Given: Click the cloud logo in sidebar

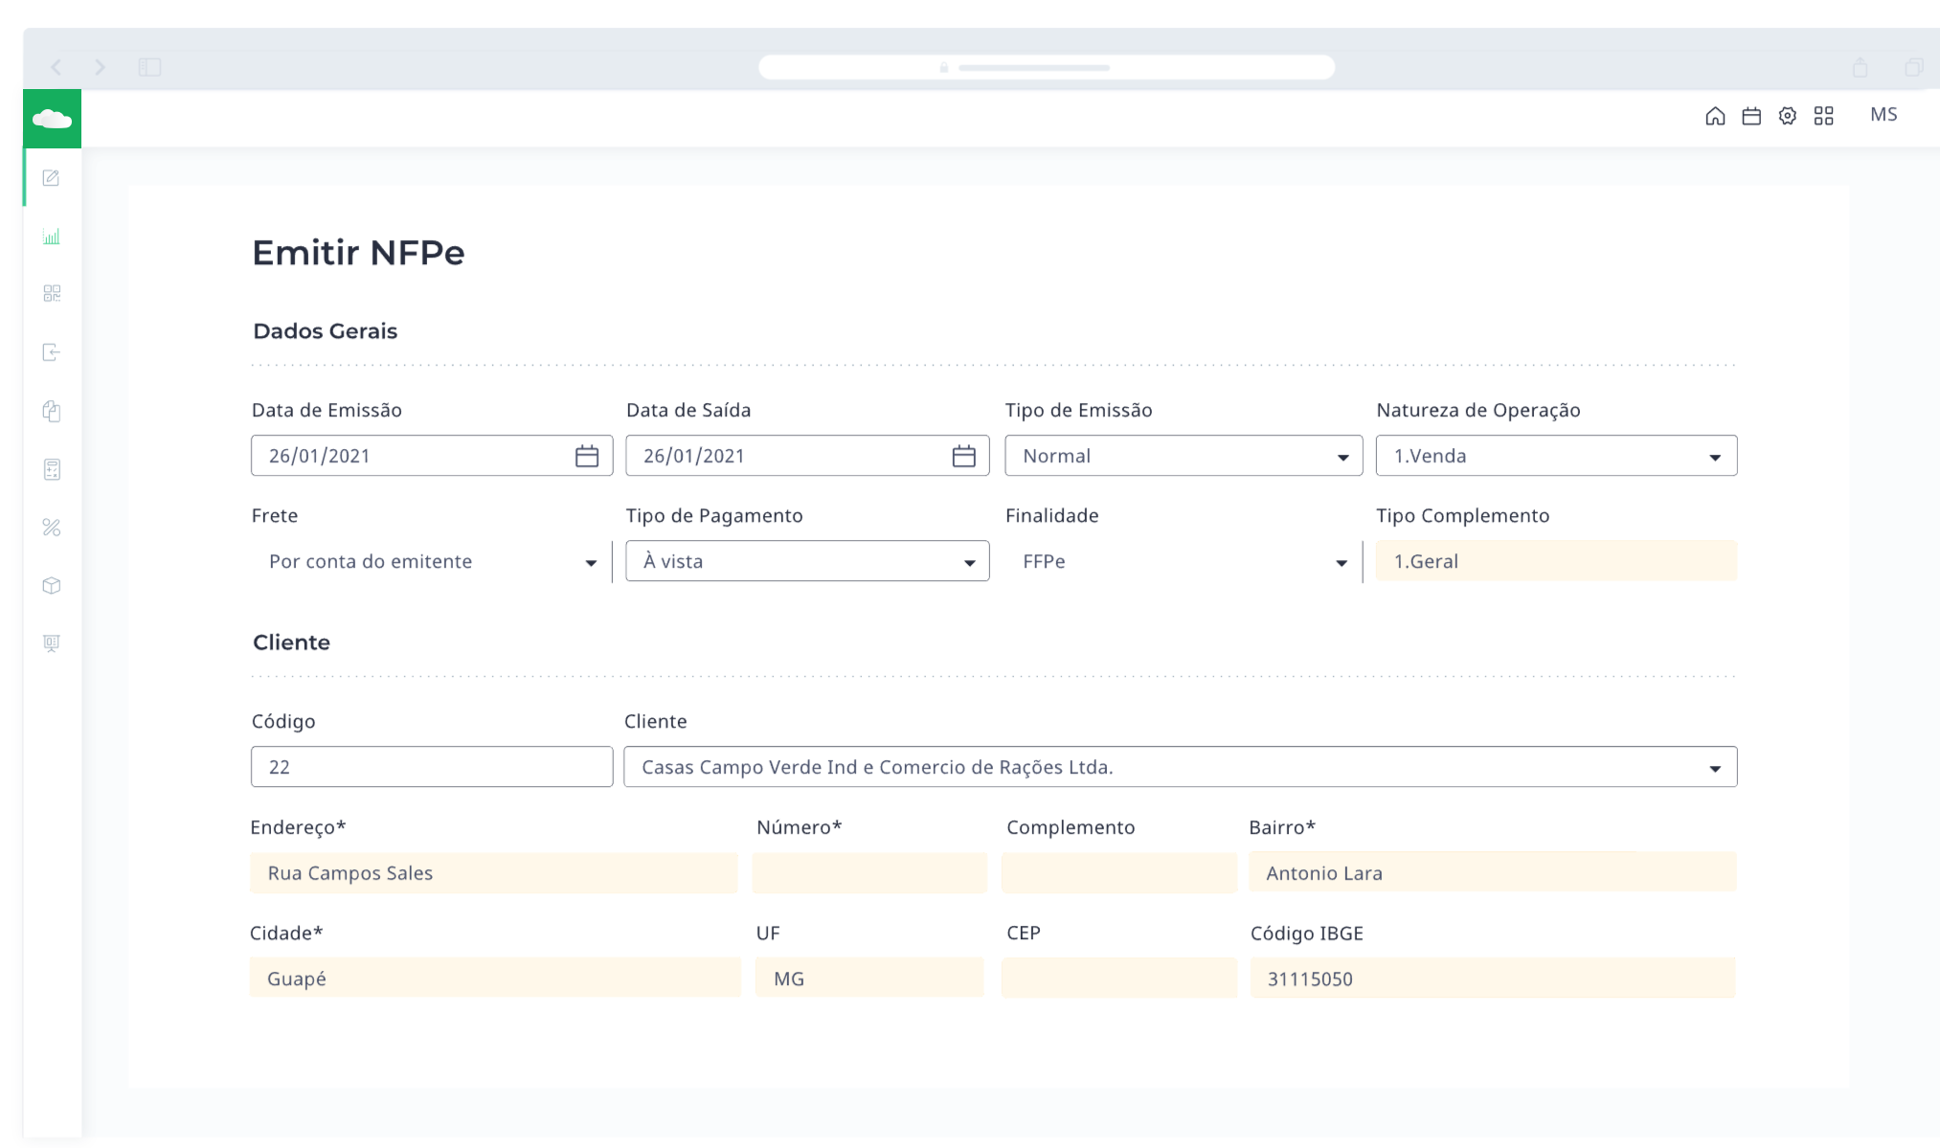Looking at the screenshot, I should 52,119.
